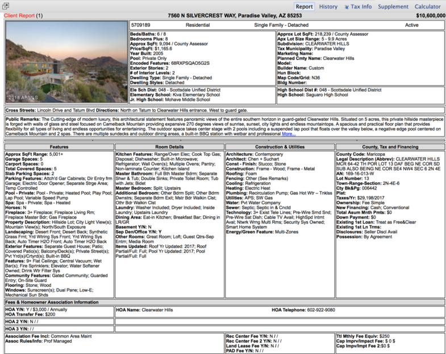The height and width of the screenshot is (354, 446).
Task: Click the Client Report link
Action: (19, 16)
